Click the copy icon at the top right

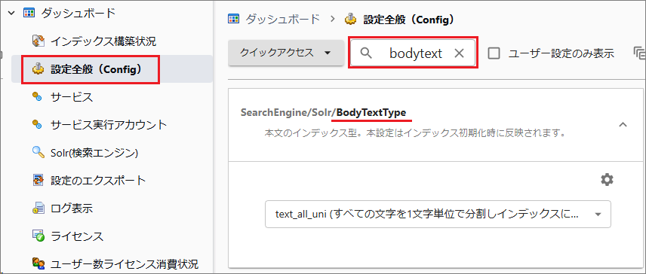[639, 53]
